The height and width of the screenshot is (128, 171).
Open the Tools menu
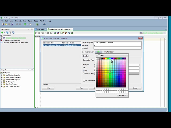click(36, 21)
